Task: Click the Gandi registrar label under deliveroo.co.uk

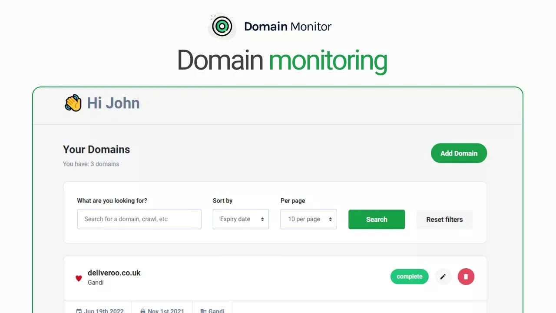Action: [96, 283]
